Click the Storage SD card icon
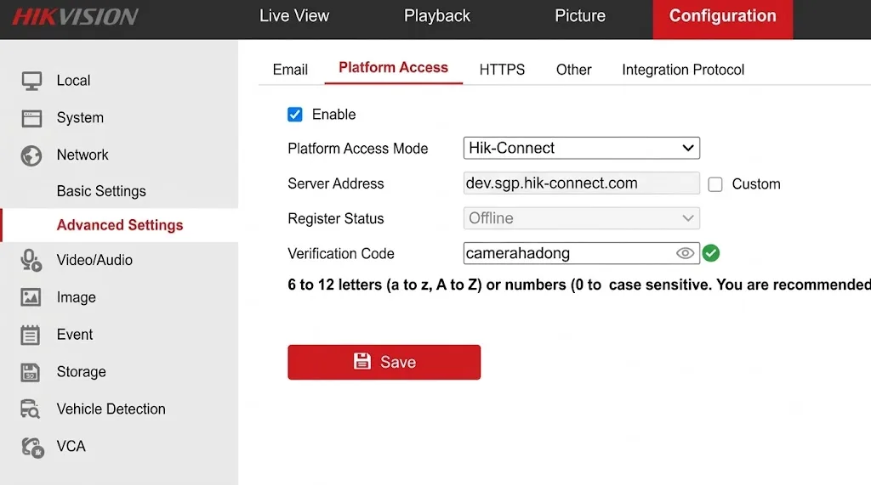Image resolution: width=871 pixels, height=485 pixels. pyautogui.click(x=30, y=372)
